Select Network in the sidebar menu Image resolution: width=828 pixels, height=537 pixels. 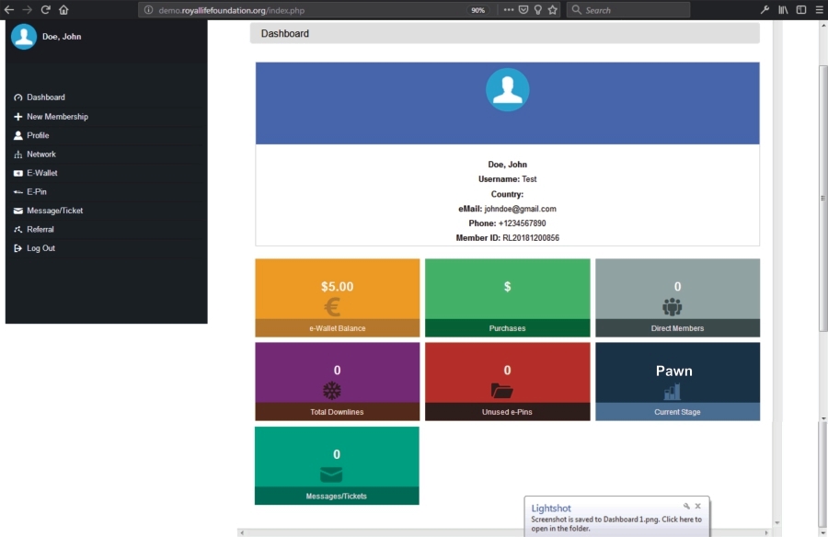40,154
